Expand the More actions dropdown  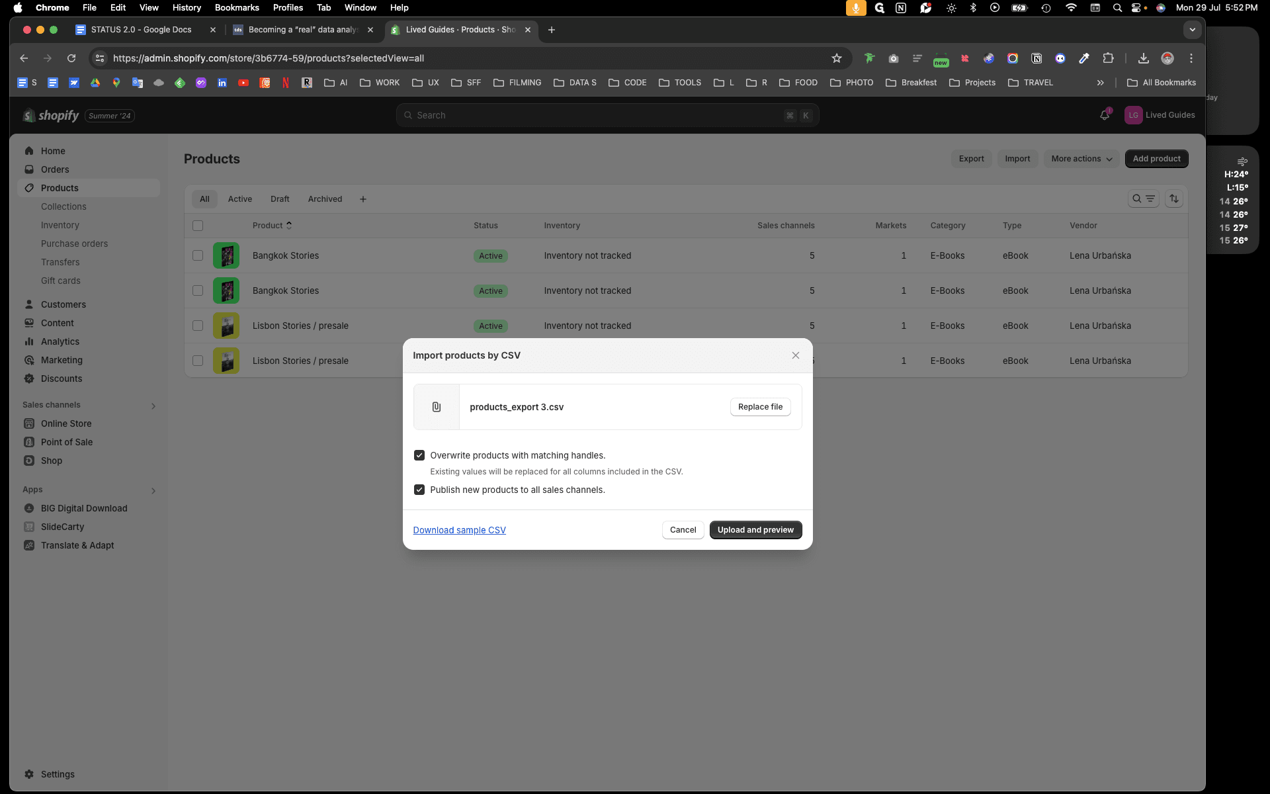click(x=1081, y=159)
